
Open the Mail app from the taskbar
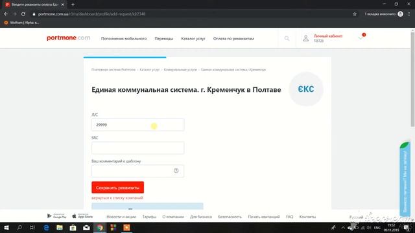click(x=86, y=227)
